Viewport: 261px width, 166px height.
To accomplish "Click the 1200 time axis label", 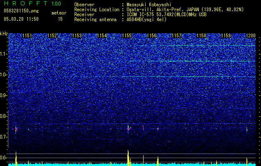I will (251, 36).
